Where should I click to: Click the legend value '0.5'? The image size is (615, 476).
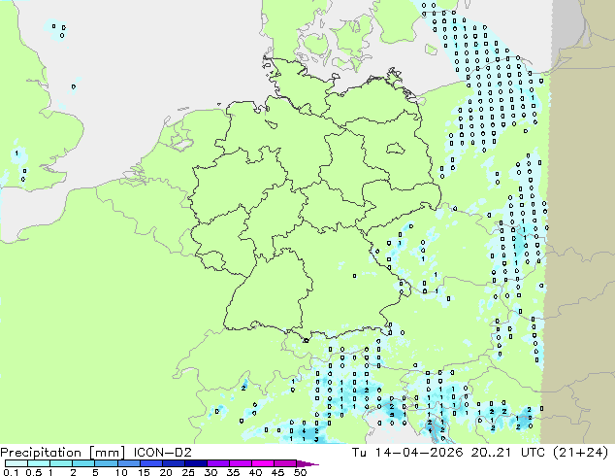34,472
